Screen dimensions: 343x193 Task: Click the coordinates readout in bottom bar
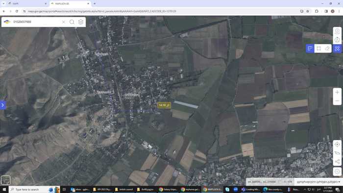(x=262, y=182)
